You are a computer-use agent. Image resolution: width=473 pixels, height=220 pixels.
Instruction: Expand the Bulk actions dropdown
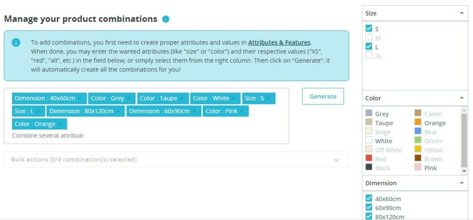pyautogui.click(x=336, y=160)
